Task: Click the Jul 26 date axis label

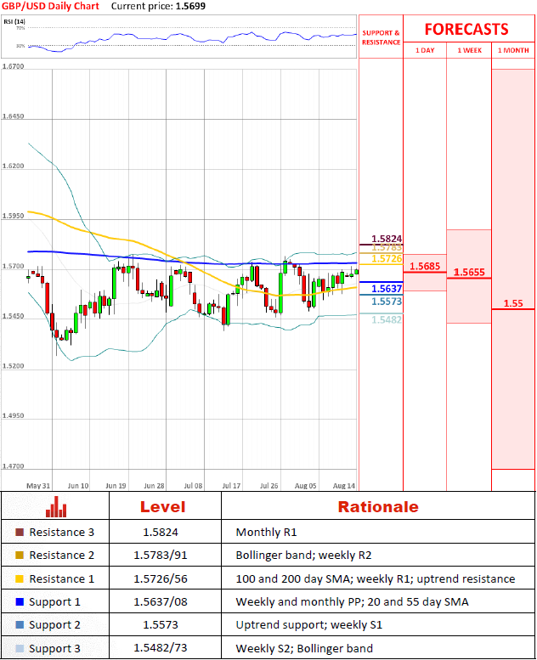Action: point(269,486)
